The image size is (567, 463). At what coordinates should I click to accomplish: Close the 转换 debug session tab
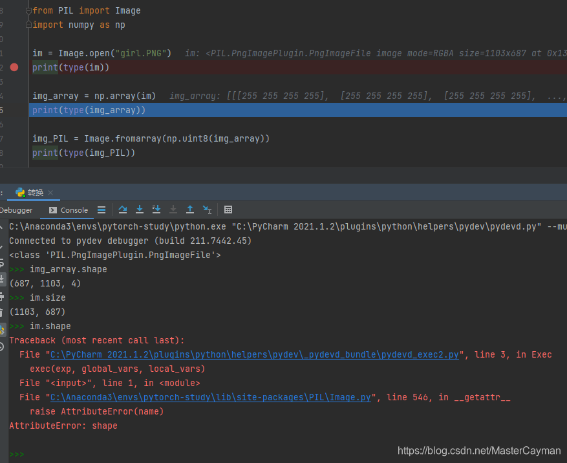click(50, 193)
